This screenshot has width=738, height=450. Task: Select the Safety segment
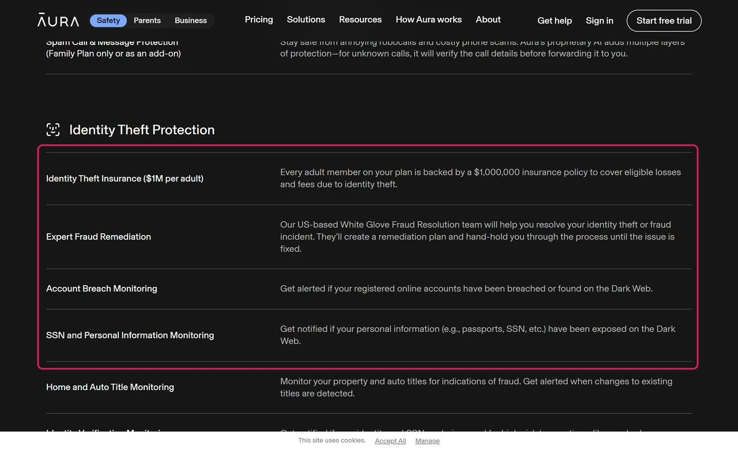[x=108, y=20]
